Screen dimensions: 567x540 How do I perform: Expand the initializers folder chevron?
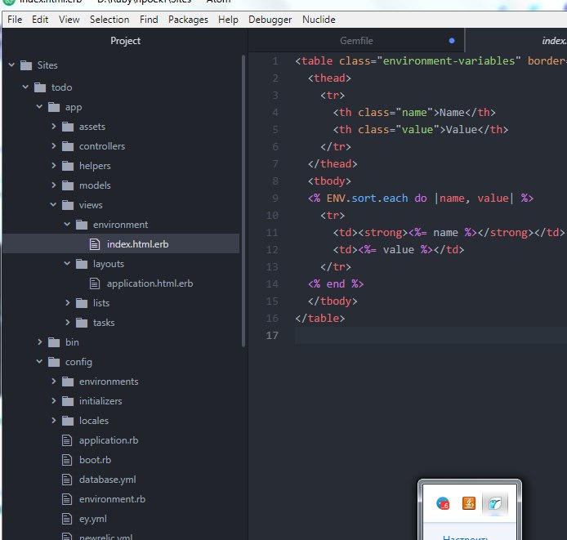(54, 400)
